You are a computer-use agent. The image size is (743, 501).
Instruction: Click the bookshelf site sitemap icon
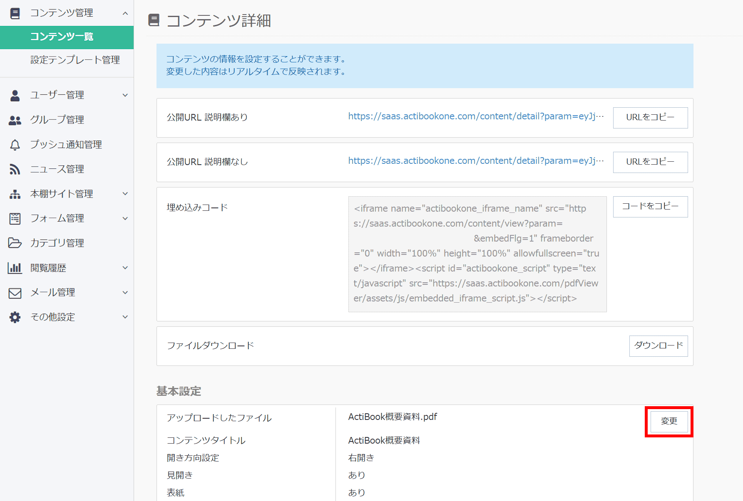click(x=15, y=194)
